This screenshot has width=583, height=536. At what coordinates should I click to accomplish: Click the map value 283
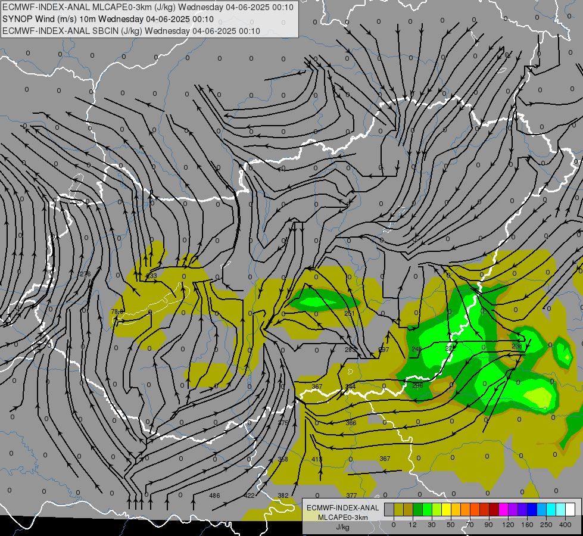pyautogui.click(x=350, y=349)
